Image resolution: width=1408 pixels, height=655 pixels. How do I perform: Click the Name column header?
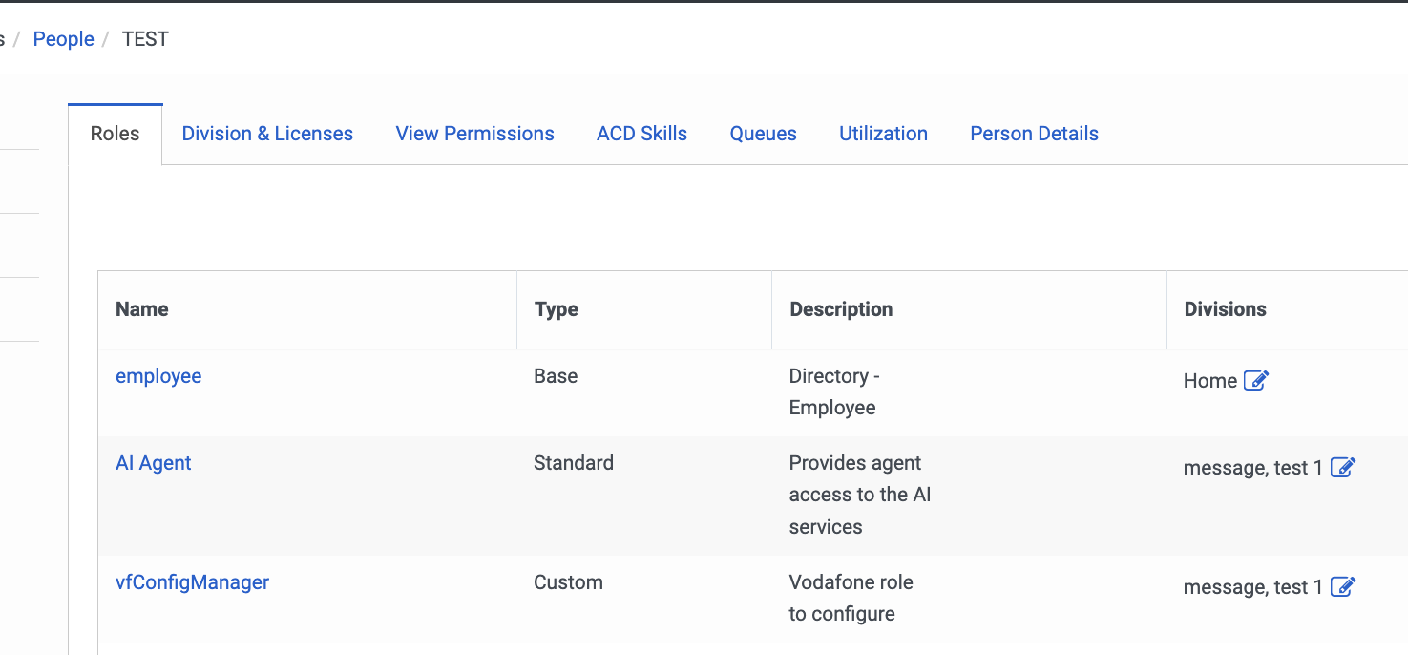pyautogui.click(x=142, y=309)
